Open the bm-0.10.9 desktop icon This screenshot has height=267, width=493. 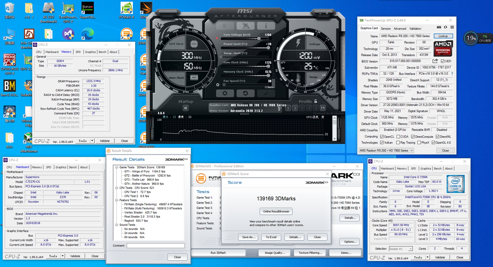(10, 88)
